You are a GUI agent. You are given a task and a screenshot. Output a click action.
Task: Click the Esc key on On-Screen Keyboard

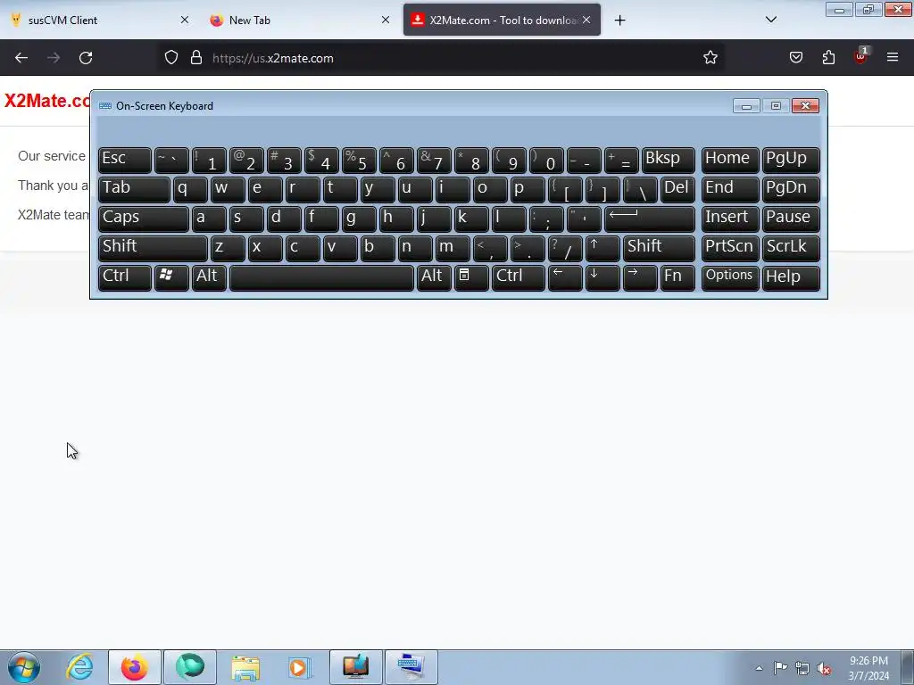pyautogui.click(x=125, y=160)
